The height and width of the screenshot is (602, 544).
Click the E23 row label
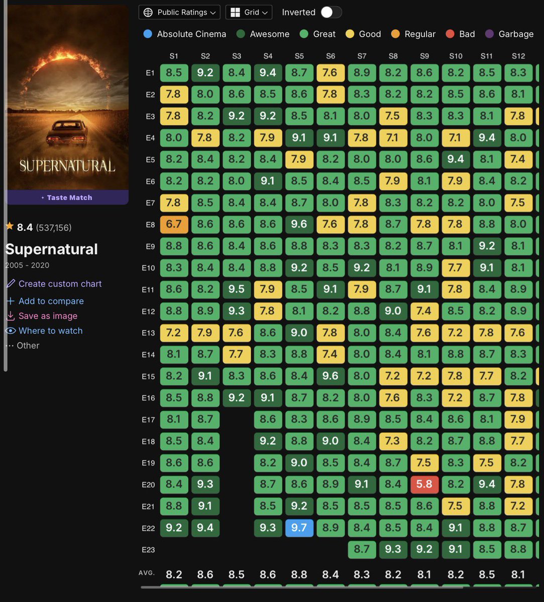148,550
